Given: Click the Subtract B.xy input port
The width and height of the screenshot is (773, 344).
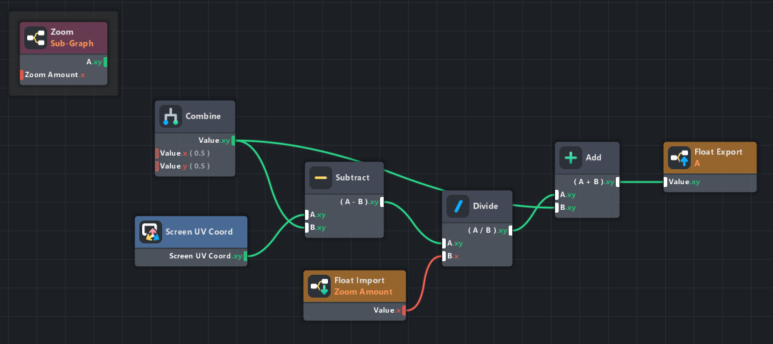Looking at the screenshot, I should 306,228.
